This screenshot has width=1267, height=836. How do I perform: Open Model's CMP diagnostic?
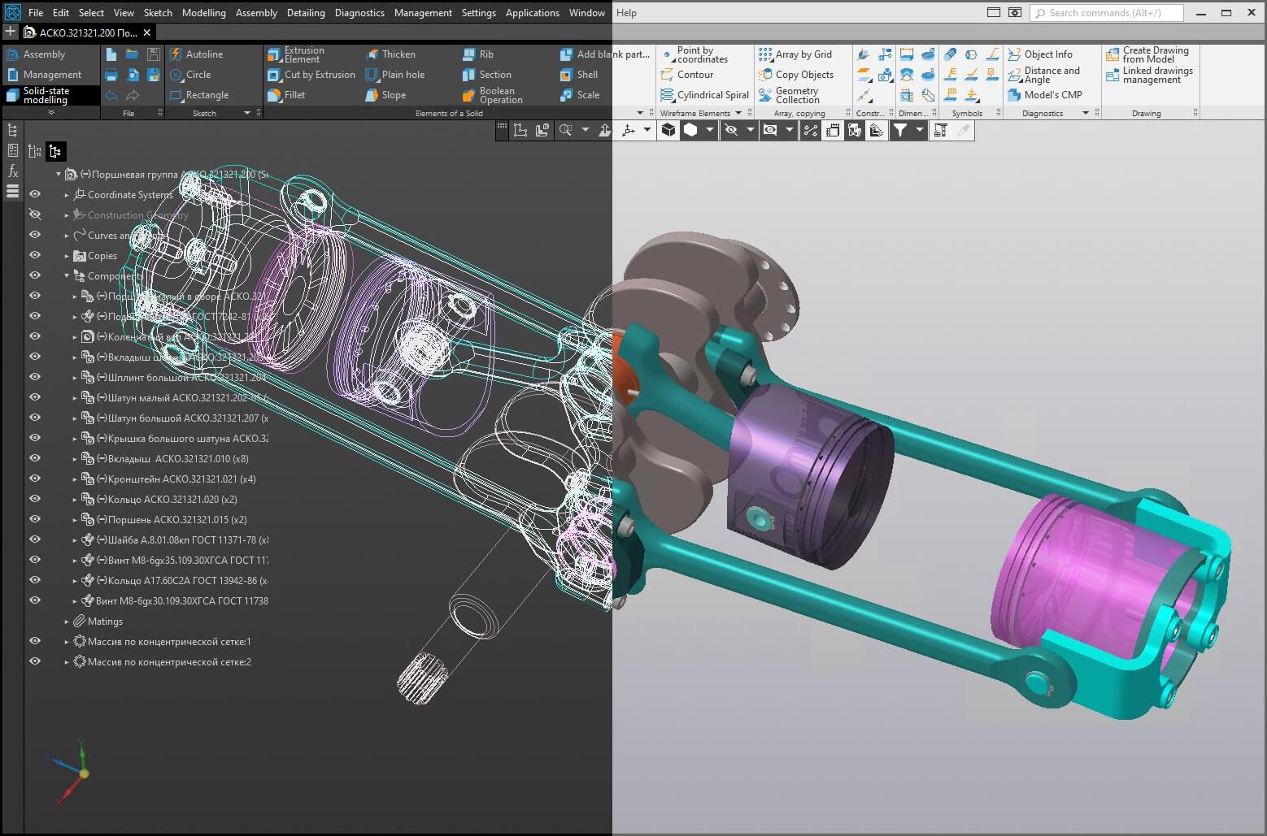click(x=1045, y=95)
